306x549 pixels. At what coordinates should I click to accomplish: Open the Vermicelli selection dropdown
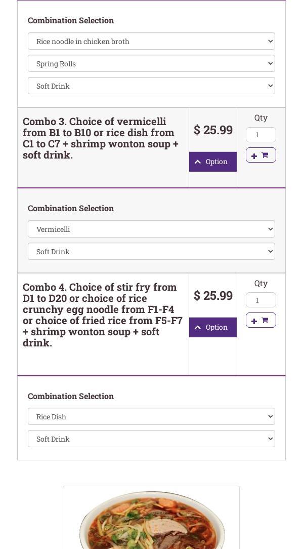coord(151,229)
